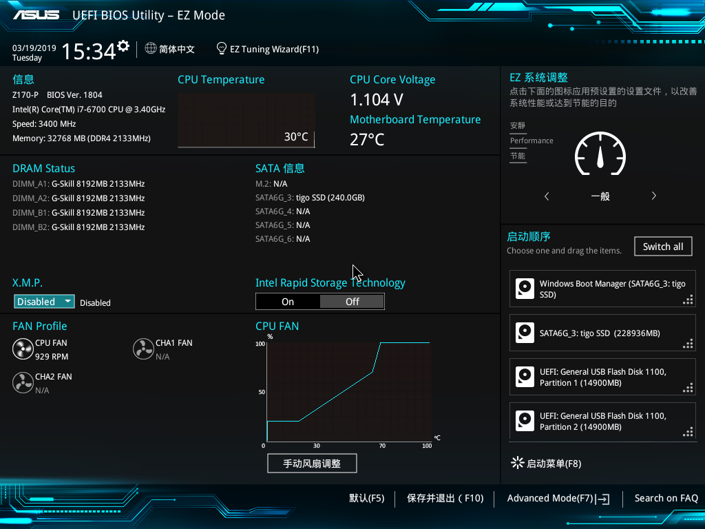Click the CHA2 FAN fan icon

tap(23, 383)
